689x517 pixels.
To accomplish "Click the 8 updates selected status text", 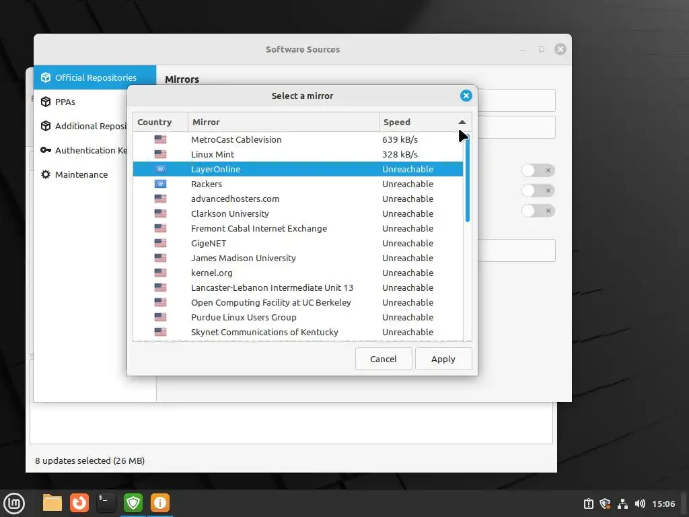I will [89, 460].
